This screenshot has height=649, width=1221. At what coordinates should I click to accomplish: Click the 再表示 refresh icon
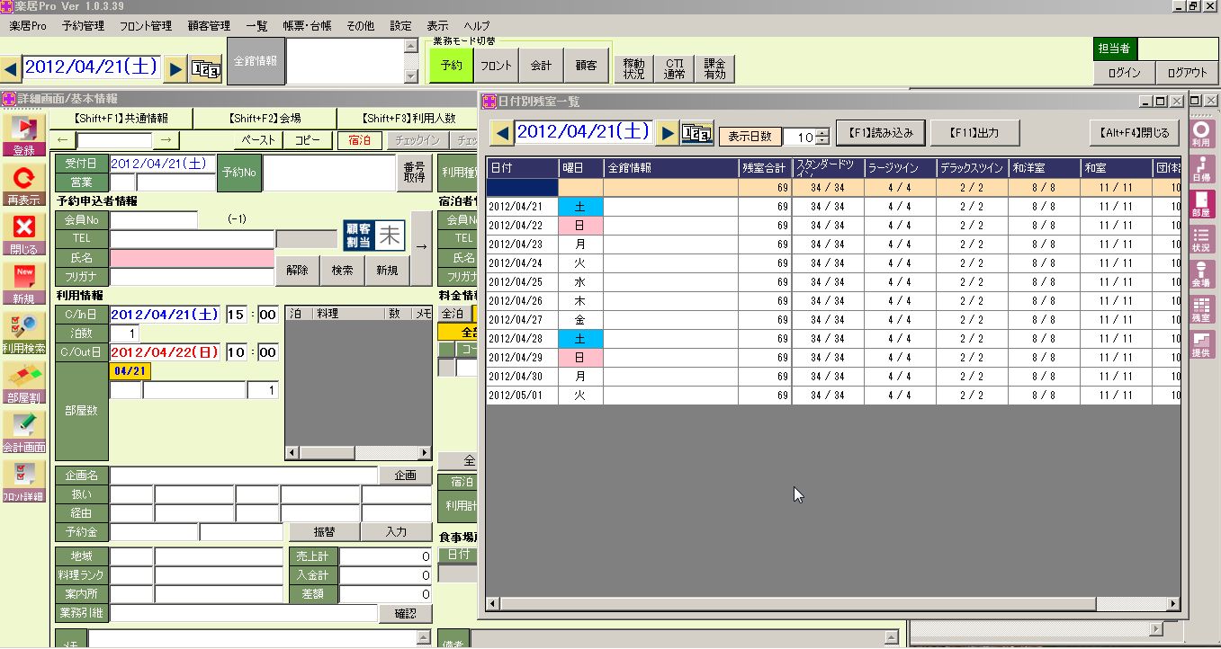pos(23,185)
